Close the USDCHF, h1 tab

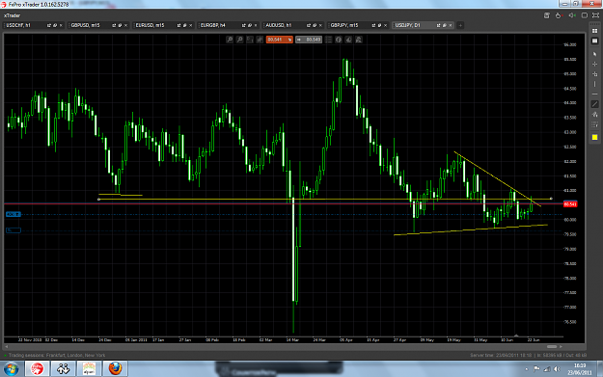(61, 25)
